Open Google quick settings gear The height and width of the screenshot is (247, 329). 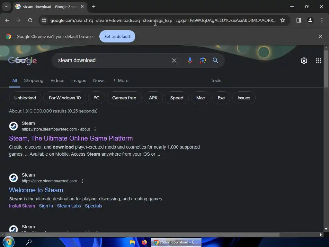point(304,61)
